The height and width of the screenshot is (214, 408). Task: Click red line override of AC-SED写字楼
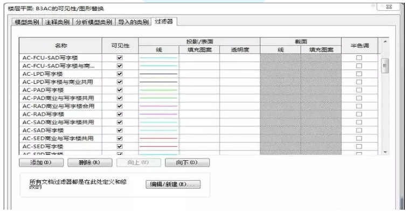pos(158,146)
